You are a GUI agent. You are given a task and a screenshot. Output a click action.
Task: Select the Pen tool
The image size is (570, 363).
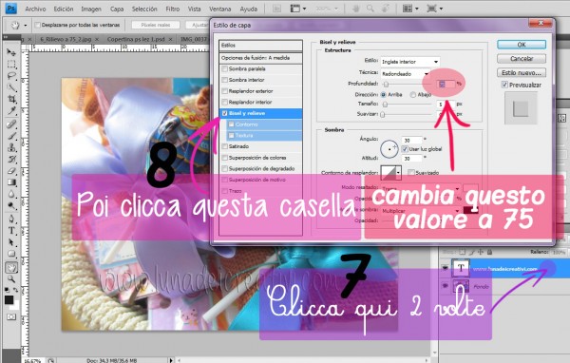point(11,220)
